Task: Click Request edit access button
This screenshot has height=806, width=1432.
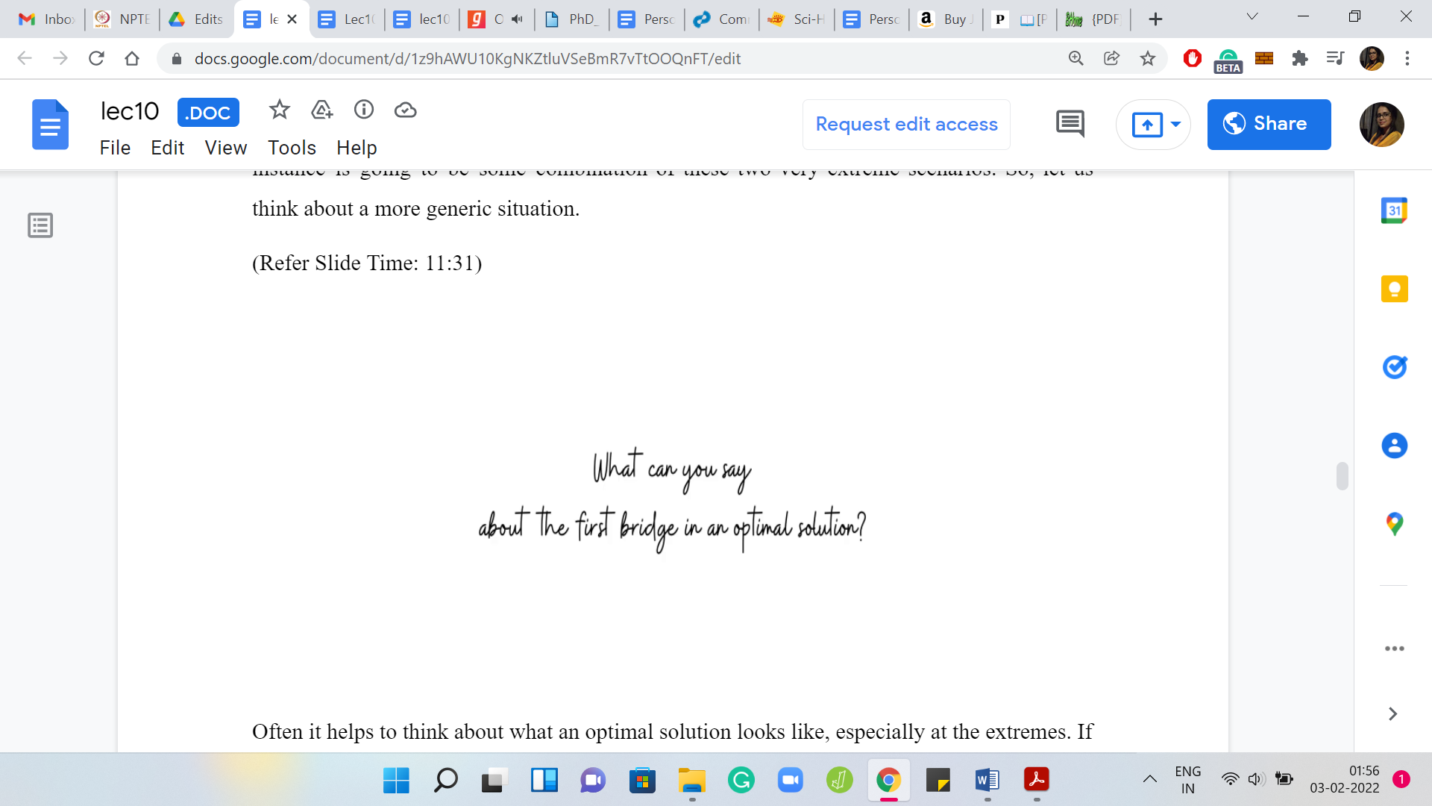Action: coord(906,124)
